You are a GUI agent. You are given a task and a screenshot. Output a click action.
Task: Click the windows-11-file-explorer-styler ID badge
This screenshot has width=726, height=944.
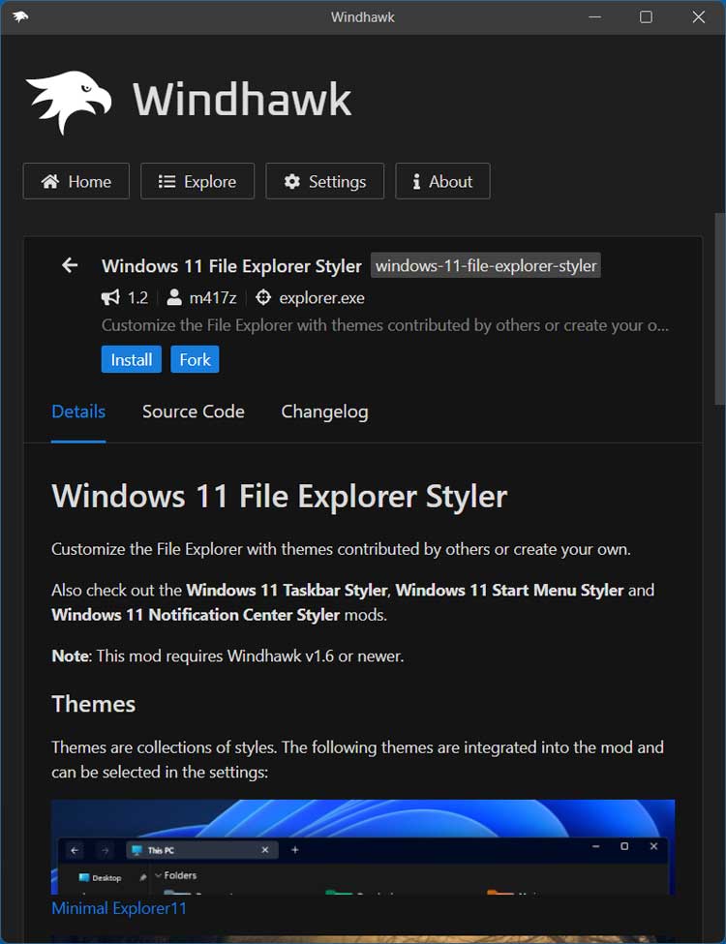pos(486,265)
